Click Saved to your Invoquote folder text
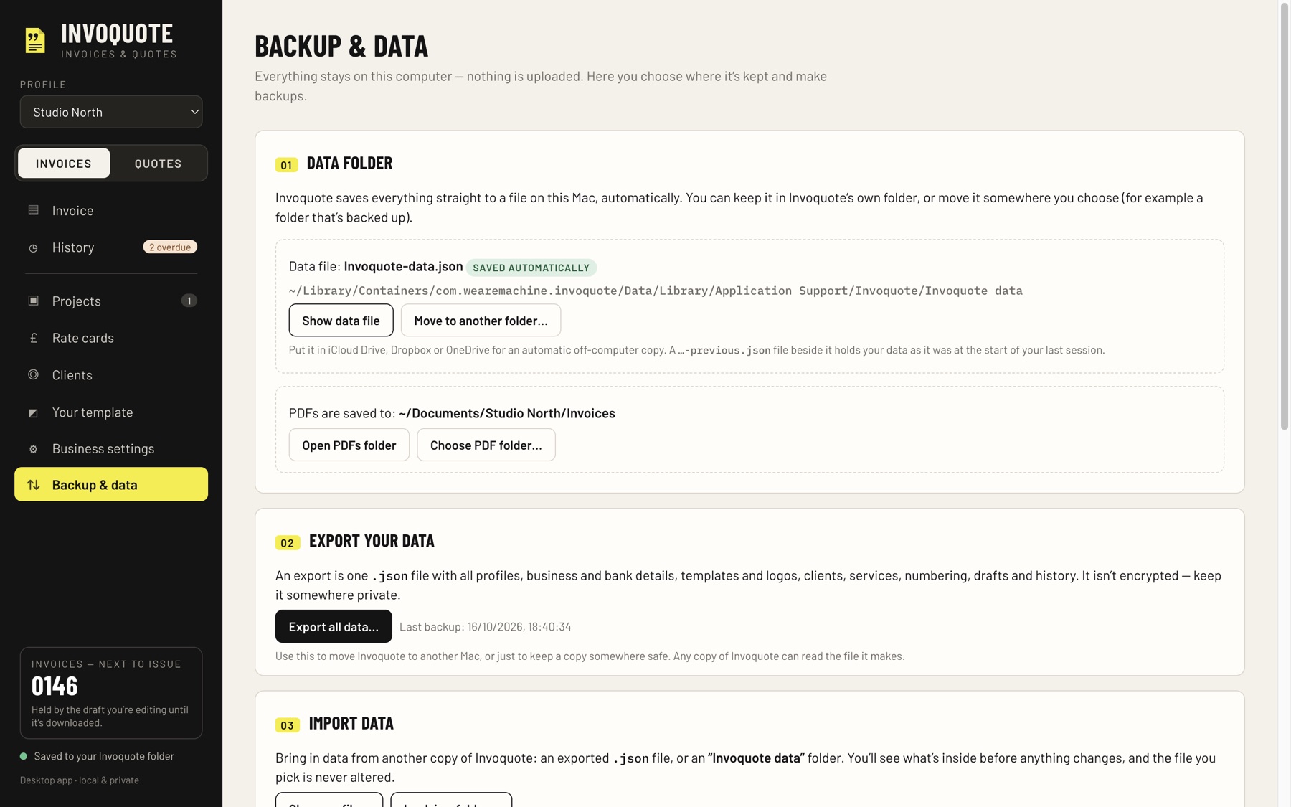The height and width of the screenshot is (807, 1291). pyautogui.click(x=104, y=756)
